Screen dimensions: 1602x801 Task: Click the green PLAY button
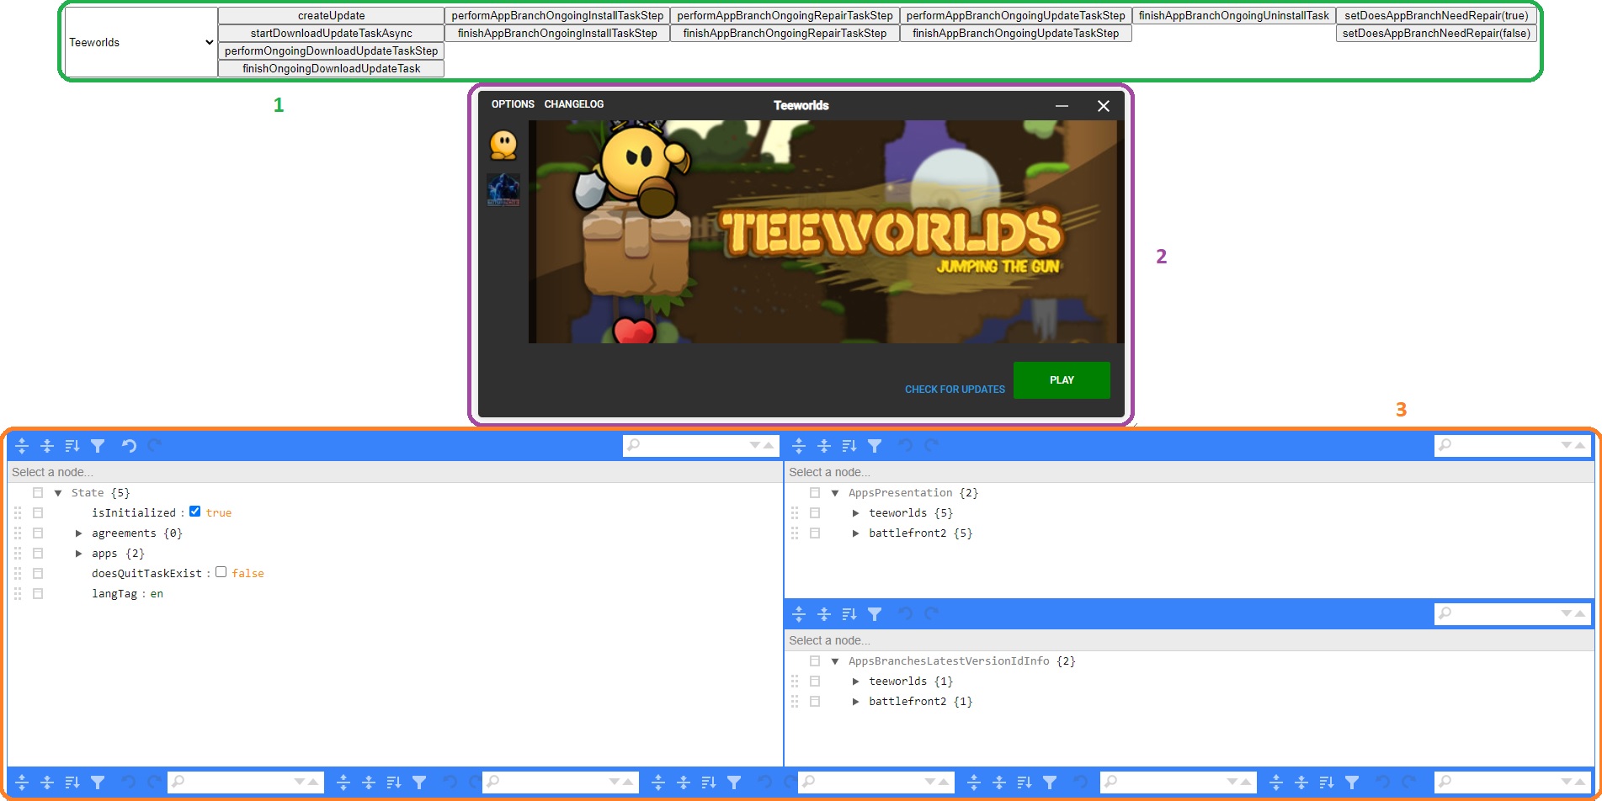[x=1062, y=380]
